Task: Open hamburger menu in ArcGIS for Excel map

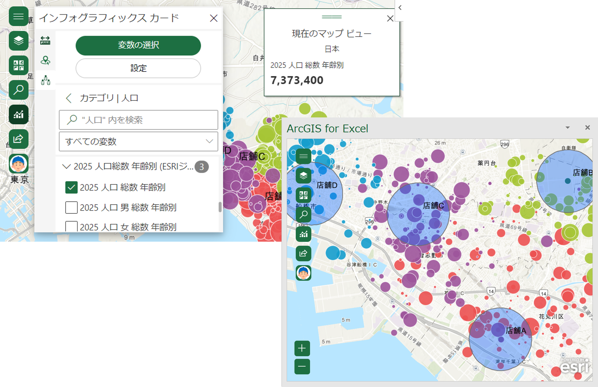Action: tap(303, 156)
